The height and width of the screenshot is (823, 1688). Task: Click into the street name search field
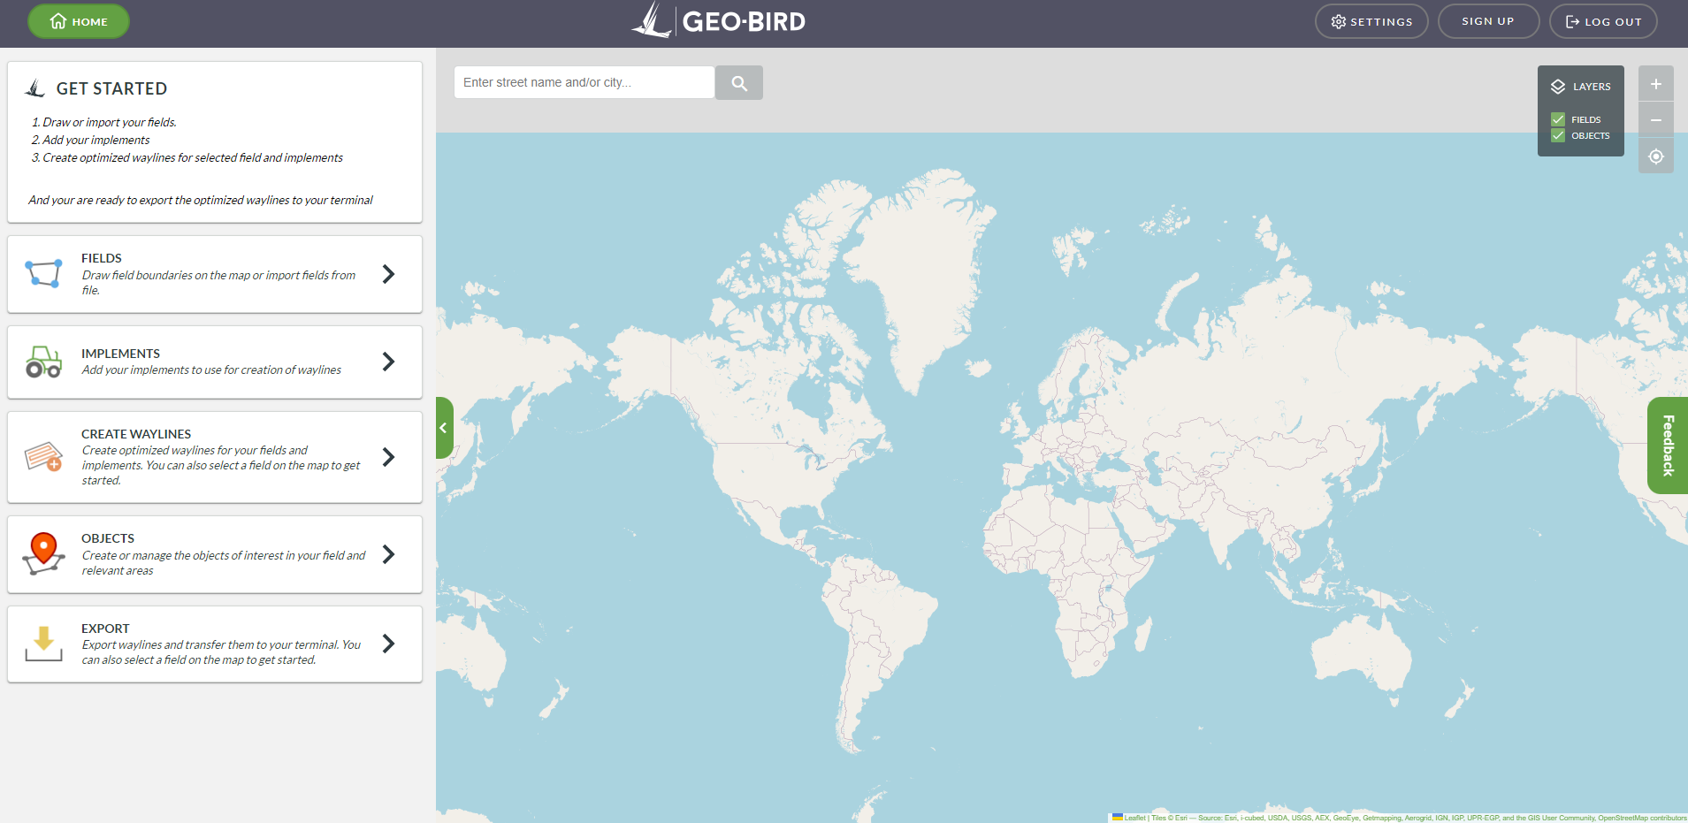pyautogui.click(x=584, y=82)
